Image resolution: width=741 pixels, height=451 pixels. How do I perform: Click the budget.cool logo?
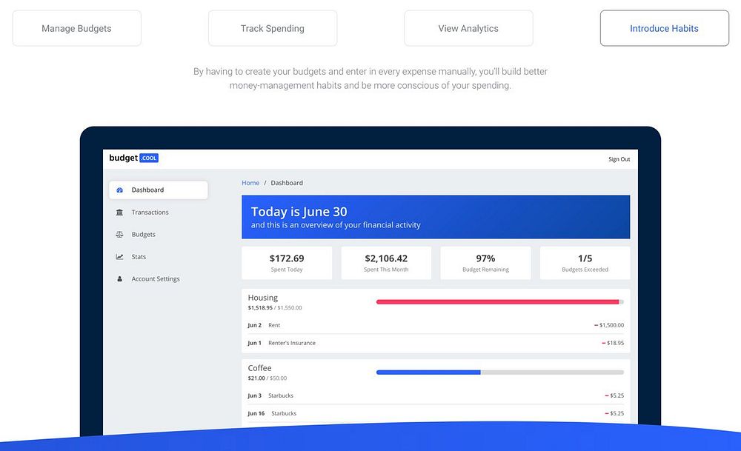coord(133,158)
